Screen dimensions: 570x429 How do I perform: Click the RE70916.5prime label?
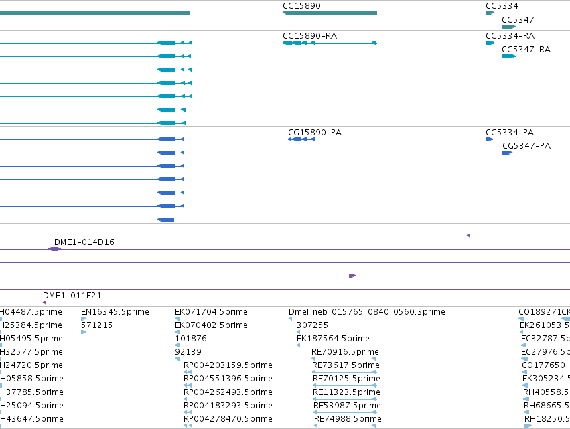(x=345, y=352)
